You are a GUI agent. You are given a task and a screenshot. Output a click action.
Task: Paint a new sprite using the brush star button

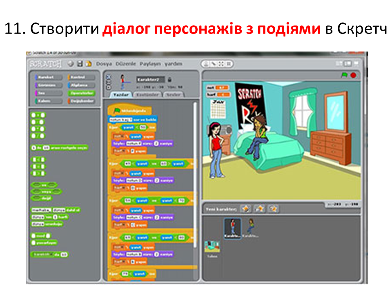point(246,209)
